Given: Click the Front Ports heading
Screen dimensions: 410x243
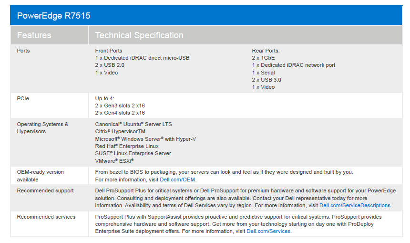Looking at the screenshot, I should point(109,51).
